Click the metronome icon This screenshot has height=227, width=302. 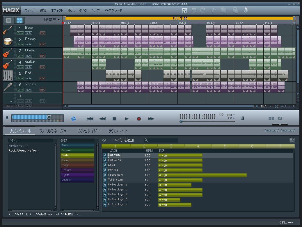tap(243, 118)
